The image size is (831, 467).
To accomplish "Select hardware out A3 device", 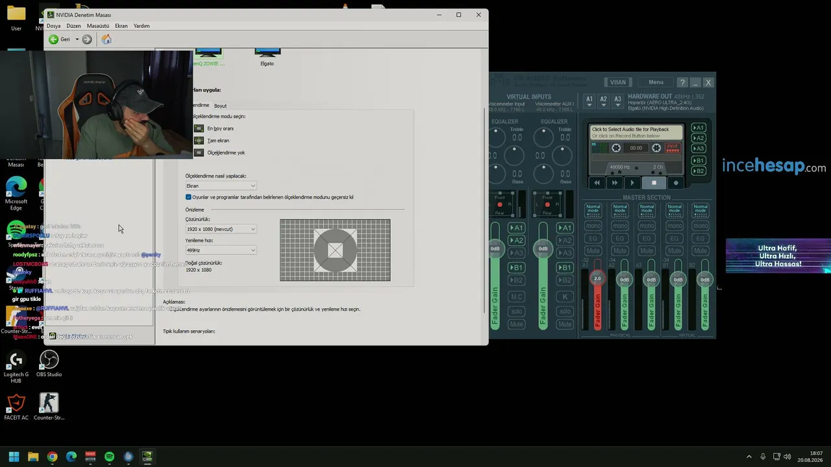I will [x=617, y=100].
